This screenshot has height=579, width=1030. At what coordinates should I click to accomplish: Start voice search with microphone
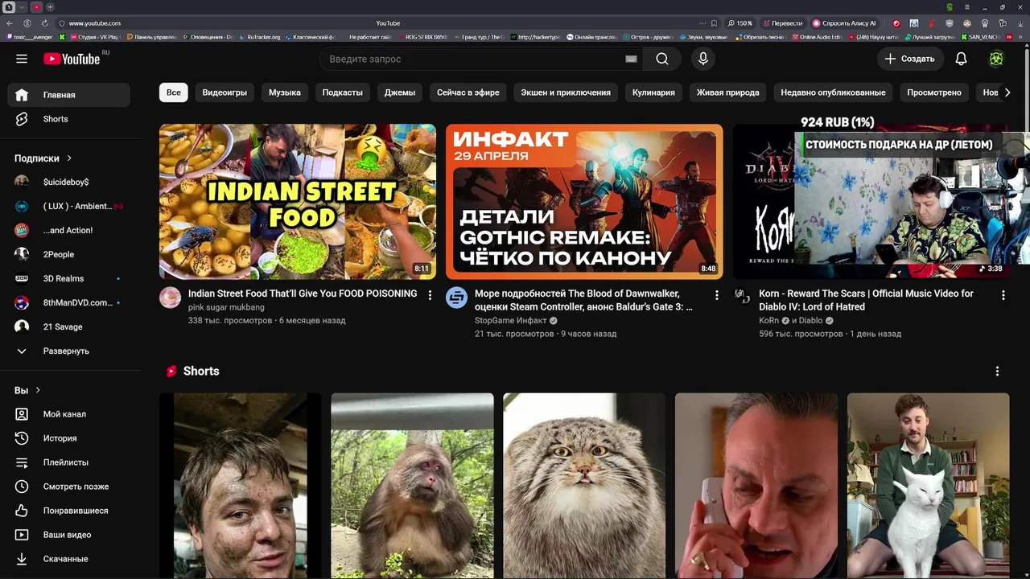click(x=703, y=59)
